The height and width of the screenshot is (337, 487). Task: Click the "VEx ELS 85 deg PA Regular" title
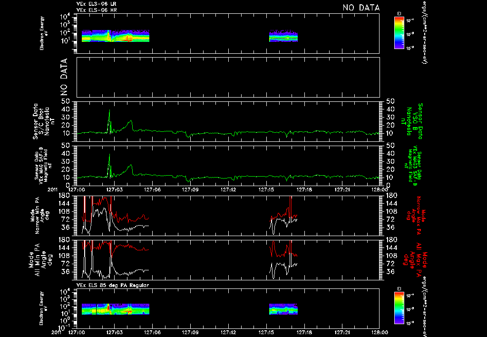pos(113,285)
